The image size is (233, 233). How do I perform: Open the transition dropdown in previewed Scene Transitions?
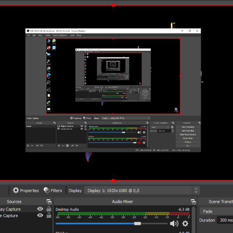(x=160, y=127)
